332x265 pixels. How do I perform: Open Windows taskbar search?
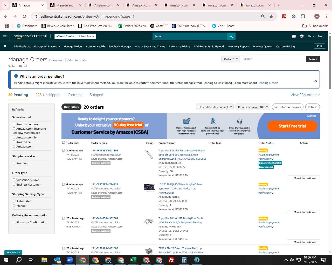click(x=19, y=260)
